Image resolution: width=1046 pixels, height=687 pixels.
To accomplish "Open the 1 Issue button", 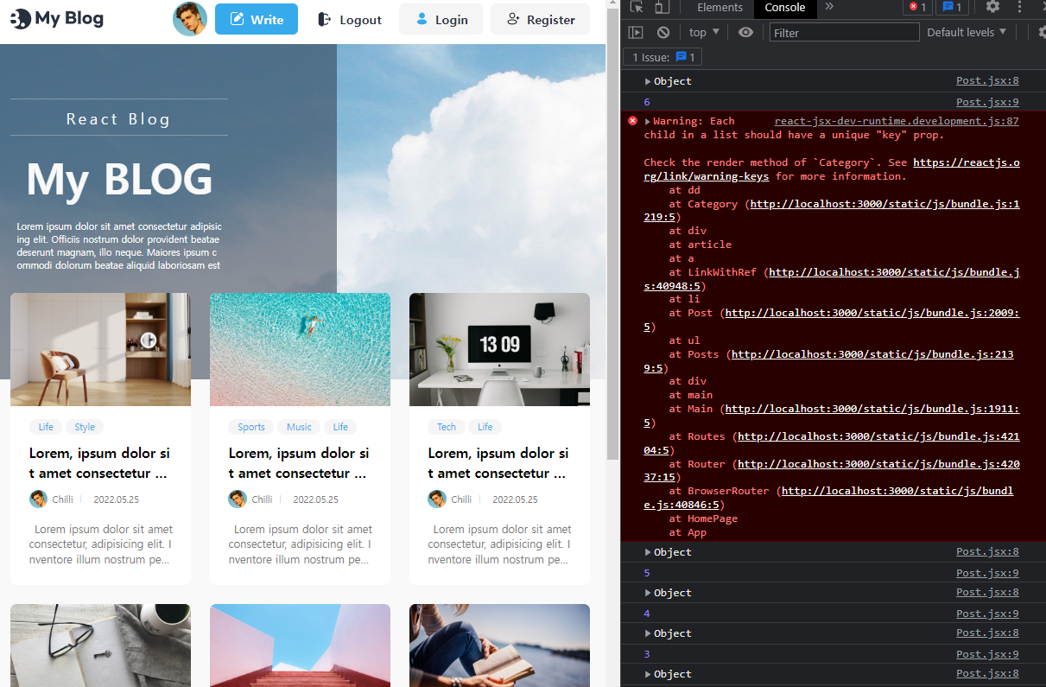I will click(663, 57).
